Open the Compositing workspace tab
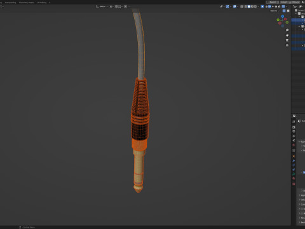The height and width of the screenshot is (229, 305). (10, 3)
